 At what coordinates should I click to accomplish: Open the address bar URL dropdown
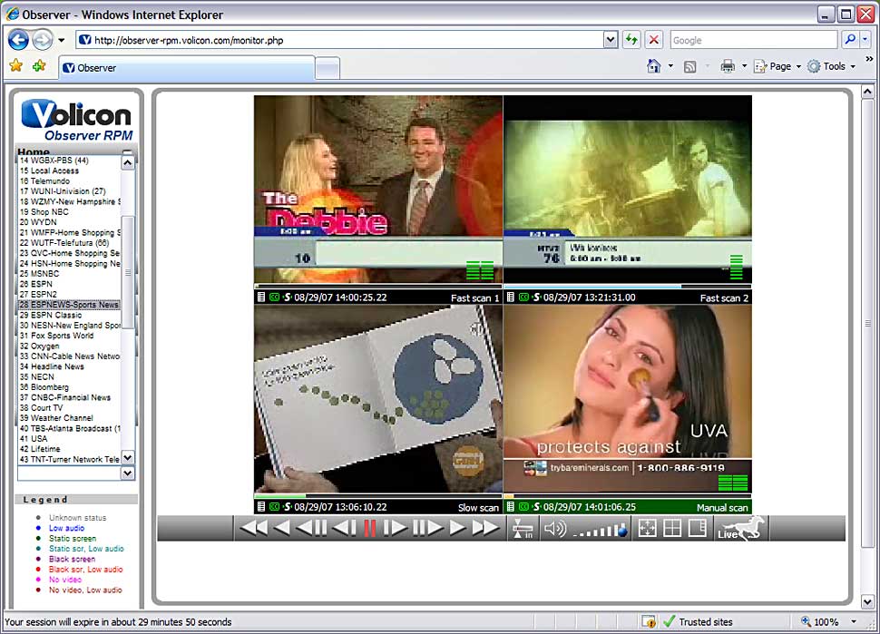(611, 40)
